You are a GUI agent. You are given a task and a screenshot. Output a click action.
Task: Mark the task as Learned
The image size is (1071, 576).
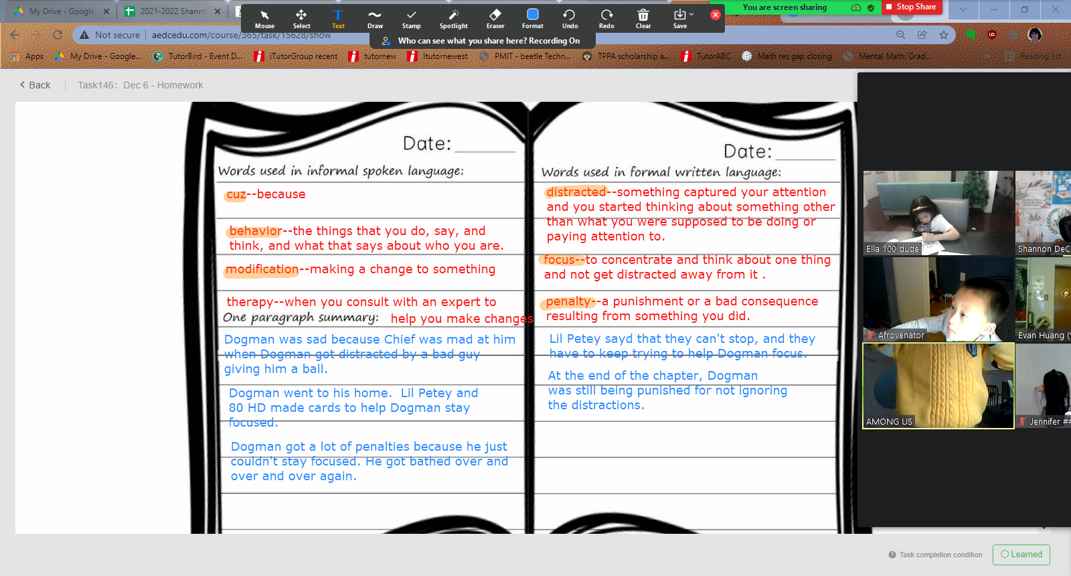click(1021, 555)
